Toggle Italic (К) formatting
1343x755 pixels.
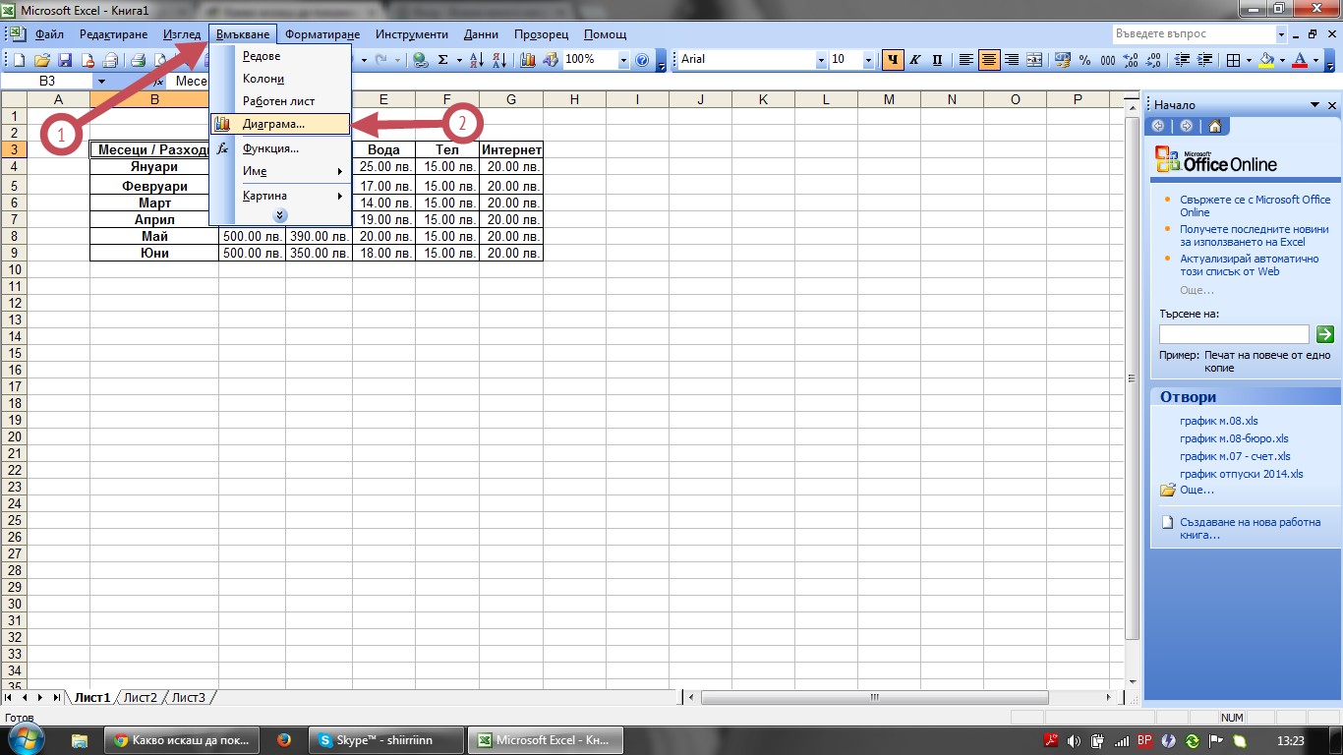click(914, 60)
